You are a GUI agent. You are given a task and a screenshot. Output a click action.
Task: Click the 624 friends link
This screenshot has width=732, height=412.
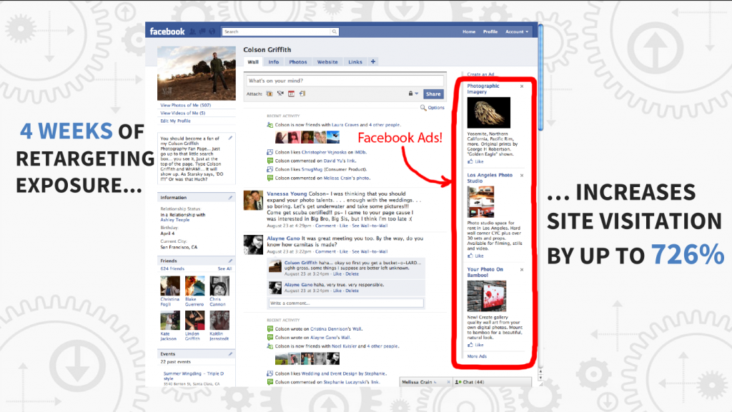coord(172,269)
